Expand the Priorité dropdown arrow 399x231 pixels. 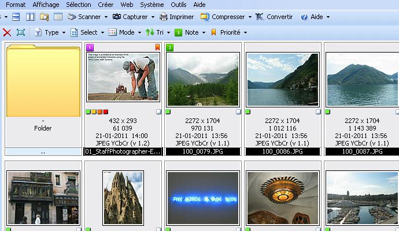point(245,32)
